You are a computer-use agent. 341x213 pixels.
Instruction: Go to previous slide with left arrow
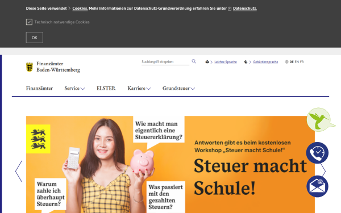coord(19,172)
